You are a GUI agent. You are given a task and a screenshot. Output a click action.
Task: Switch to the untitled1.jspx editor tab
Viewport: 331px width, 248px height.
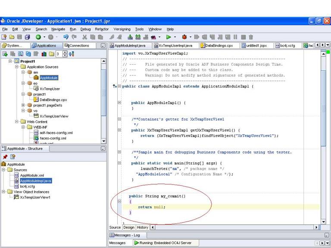point(256,45)
